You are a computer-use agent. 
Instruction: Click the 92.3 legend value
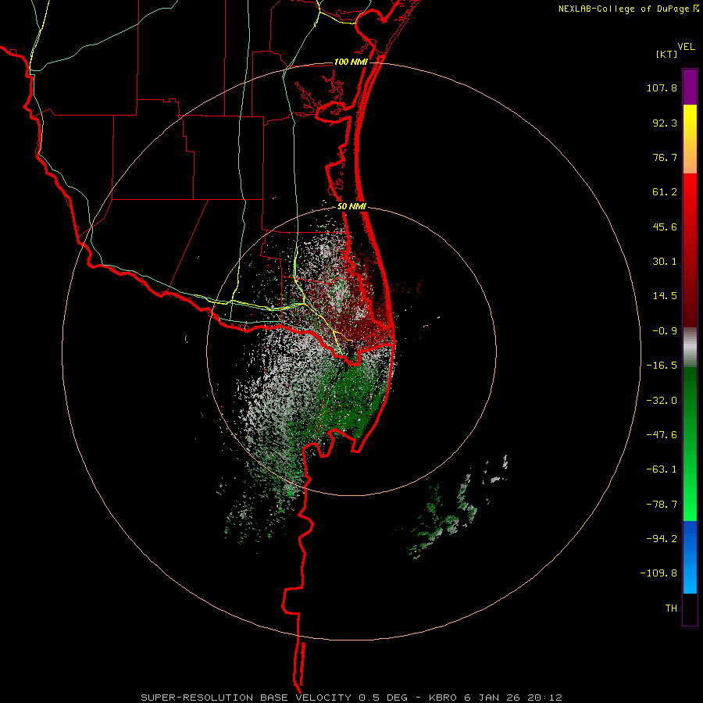(x=665, y=123)
